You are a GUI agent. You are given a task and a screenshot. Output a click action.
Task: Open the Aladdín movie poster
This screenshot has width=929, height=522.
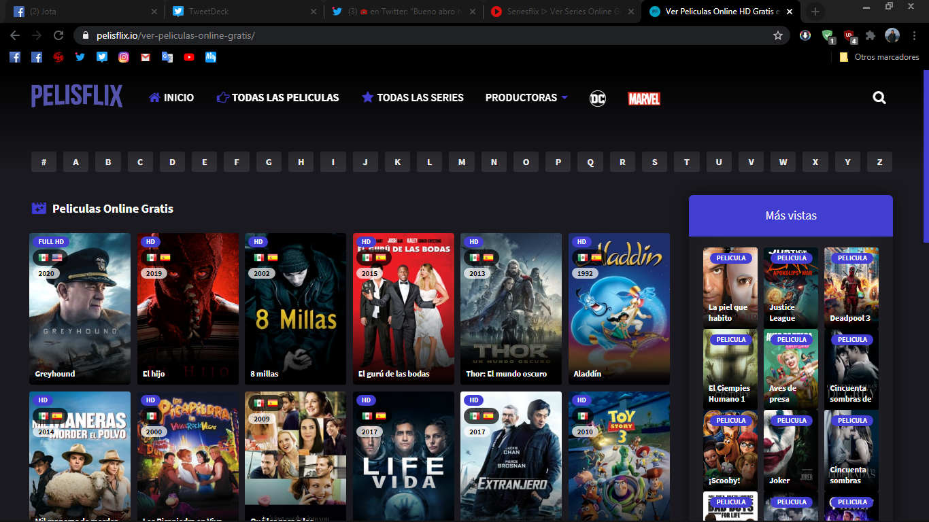(619, 309)
